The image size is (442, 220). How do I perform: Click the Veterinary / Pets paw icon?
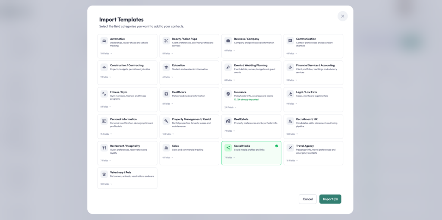pyautogui.click(x=104, y=174)
